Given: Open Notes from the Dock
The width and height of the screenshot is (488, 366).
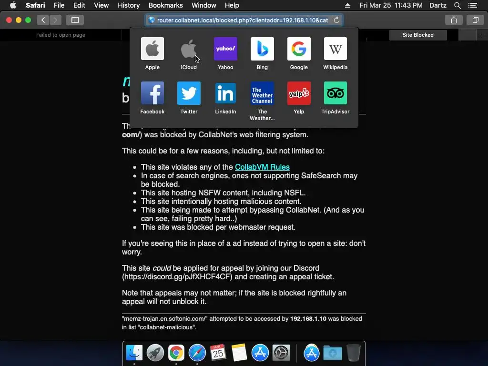Looking at the screenshot, I should 239,353.
